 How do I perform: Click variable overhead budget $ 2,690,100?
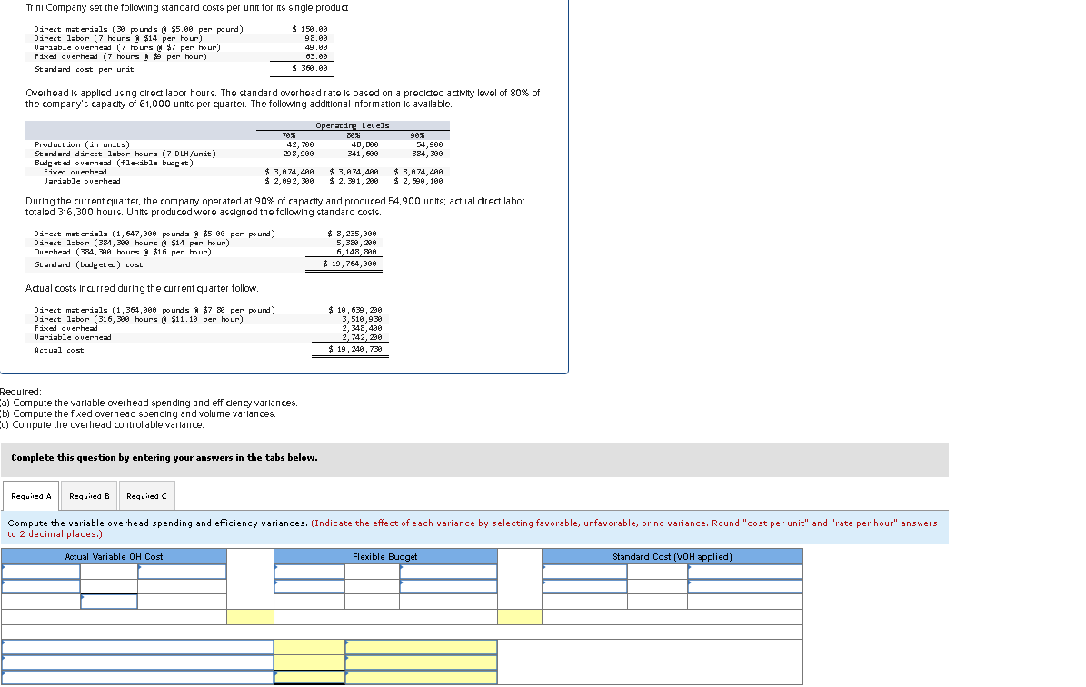click(418, 181)
